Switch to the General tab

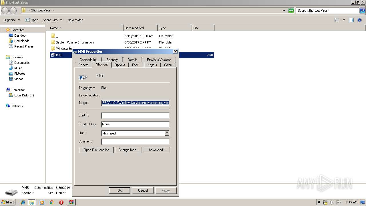(x=84, y=65)
